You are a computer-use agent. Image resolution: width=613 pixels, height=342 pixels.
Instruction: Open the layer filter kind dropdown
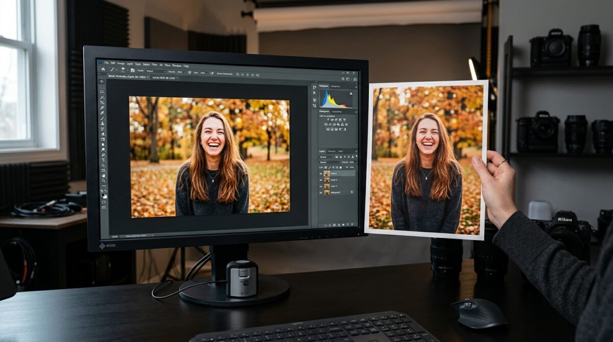[x=327, y=157]
